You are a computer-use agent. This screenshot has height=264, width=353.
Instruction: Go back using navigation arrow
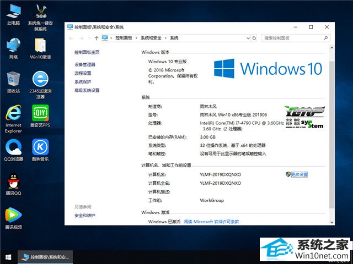pos(71,38)
